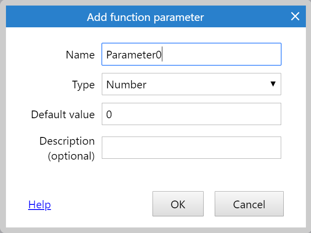Click the empty Description text box

191,148
